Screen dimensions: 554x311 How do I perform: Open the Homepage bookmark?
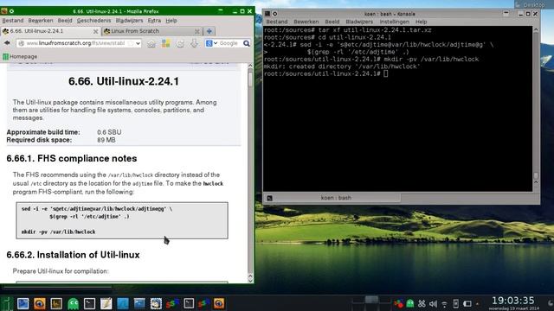(20, 56)
